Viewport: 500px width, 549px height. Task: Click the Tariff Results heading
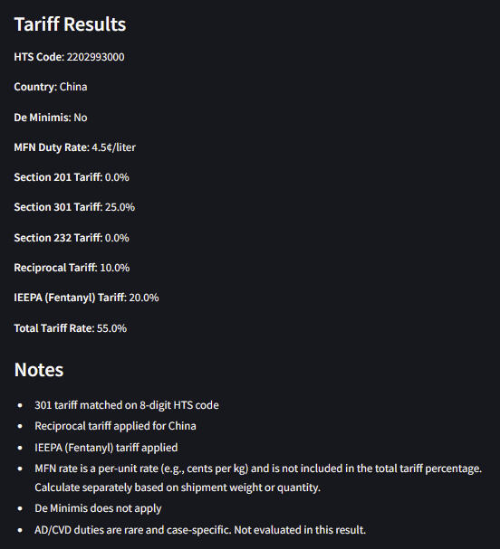click(x=70, y=24)
